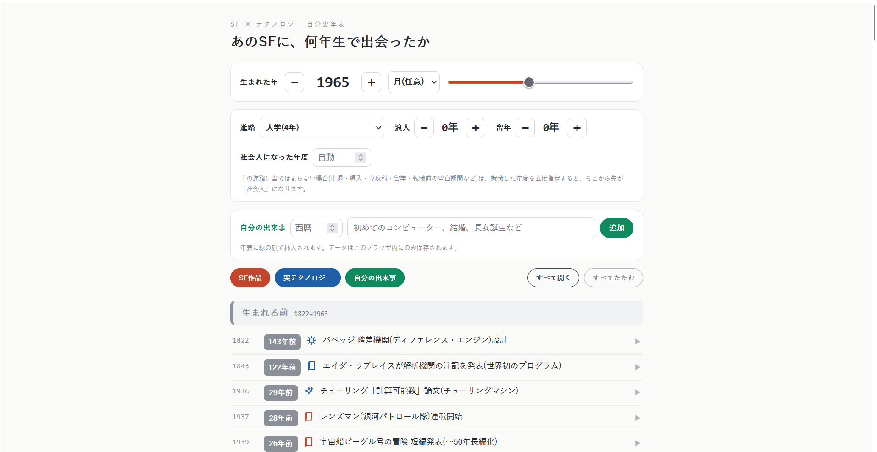Viewport: 877px width, 452px height.
Task: Expand the 1936 チューリング row arrow
Action: tap(638, 392)
